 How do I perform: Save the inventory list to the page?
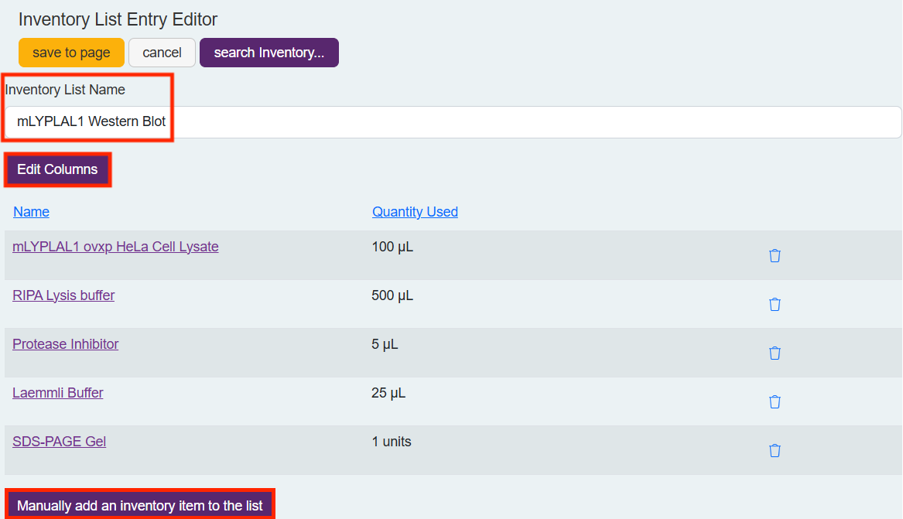point(71,53)
